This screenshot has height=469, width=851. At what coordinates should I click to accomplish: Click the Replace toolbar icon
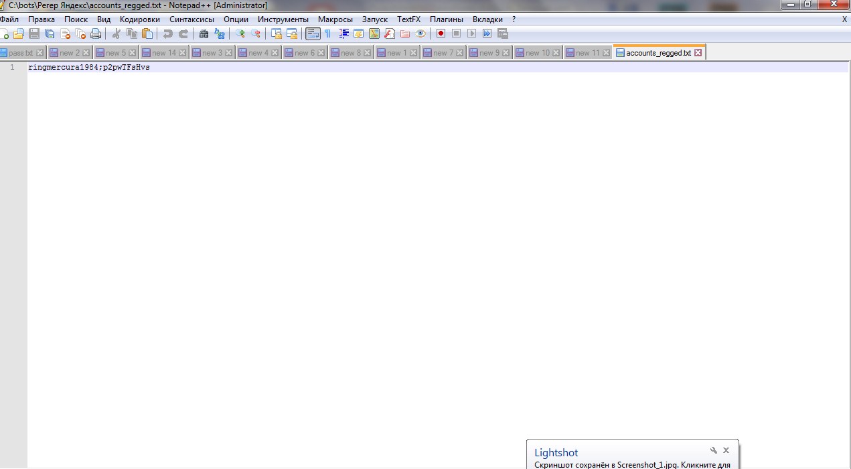pos(219,33)
